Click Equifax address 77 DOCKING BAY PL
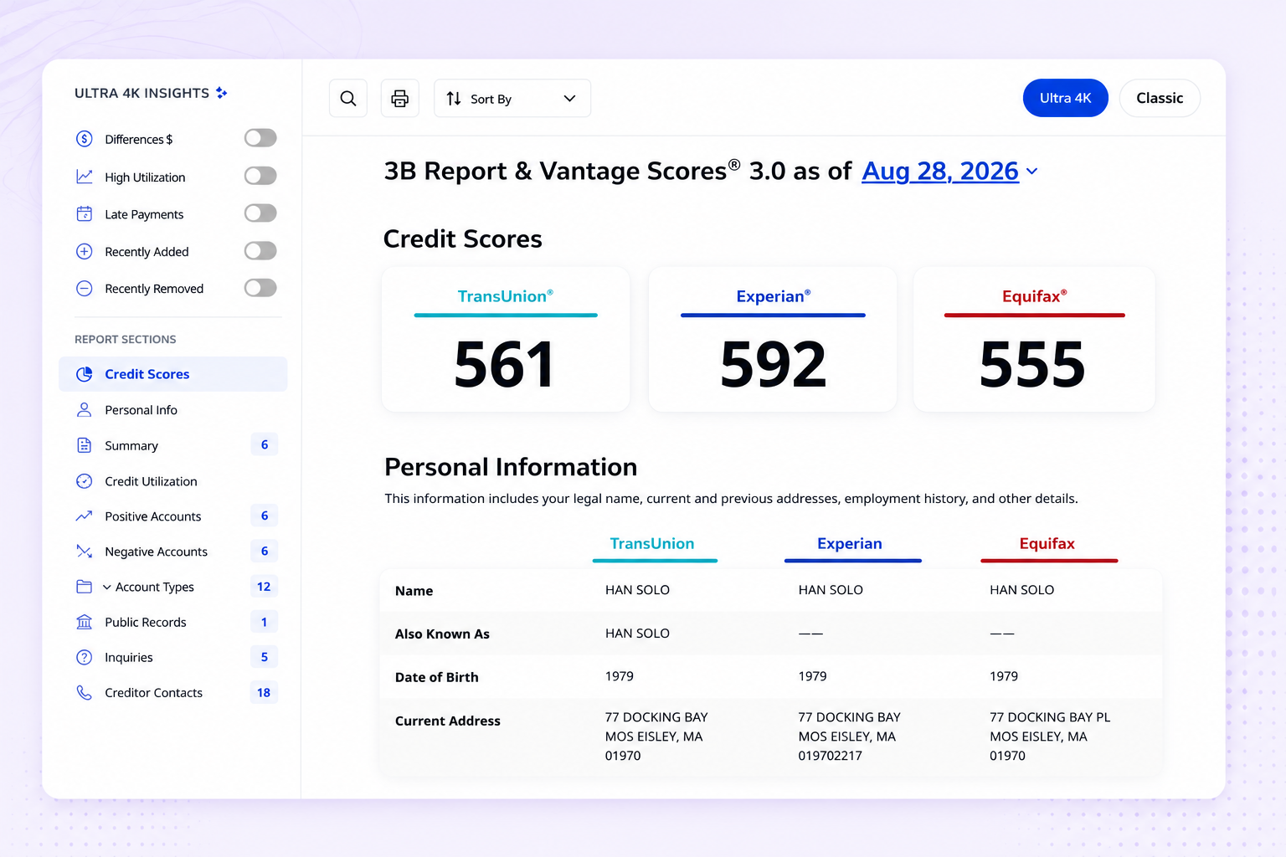1286x857 pixels. click(x=1050, y=717)
